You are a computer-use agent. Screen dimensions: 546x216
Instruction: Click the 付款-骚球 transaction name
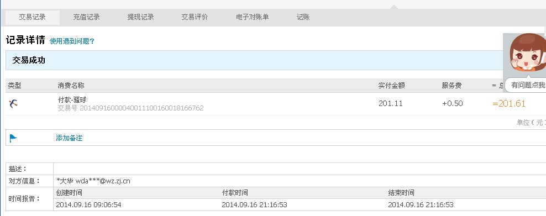tap(72, 100)
